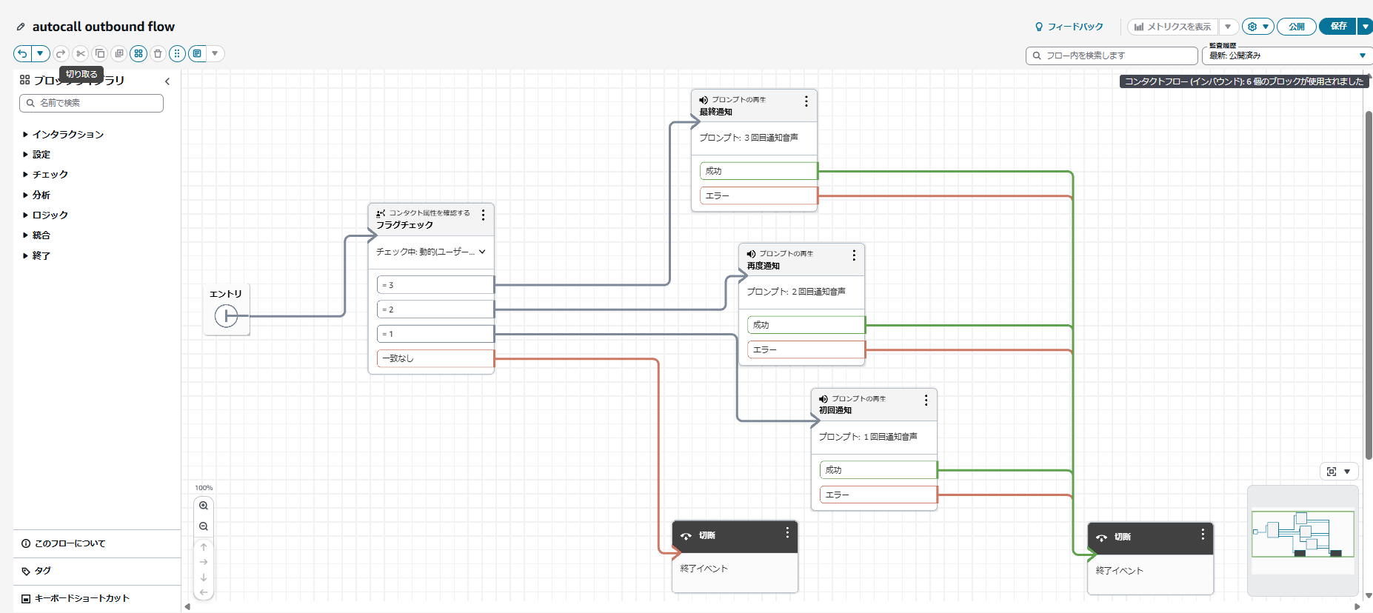Toggle the block grid arrange icon
This screenshot has width=1373, height=613.
[138, 53]
